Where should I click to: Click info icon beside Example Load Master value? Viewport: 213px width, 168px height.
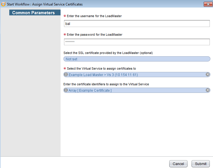(x=66, y=75)
